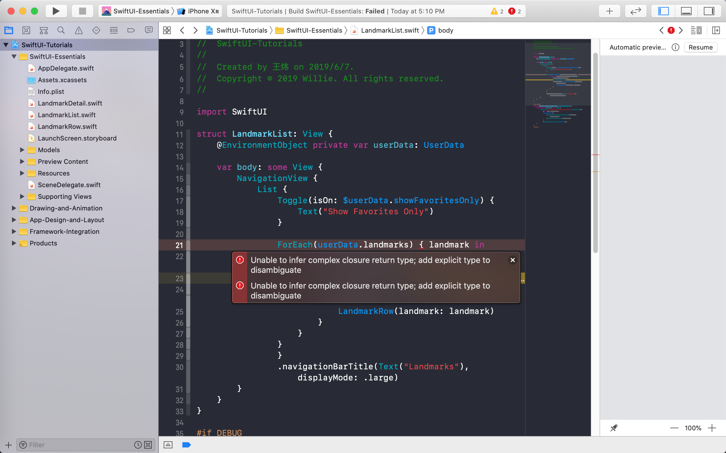The image size is (726, 453).
Task: Open the Issue navigator warning icon
Action: tap(78, 30)
